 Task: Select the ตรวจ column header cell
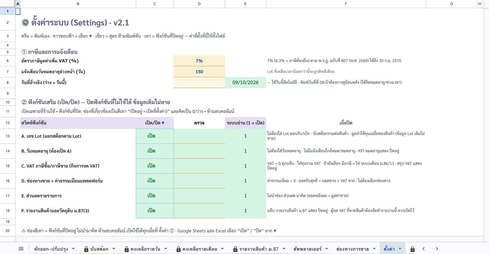(x=199, y=123)
